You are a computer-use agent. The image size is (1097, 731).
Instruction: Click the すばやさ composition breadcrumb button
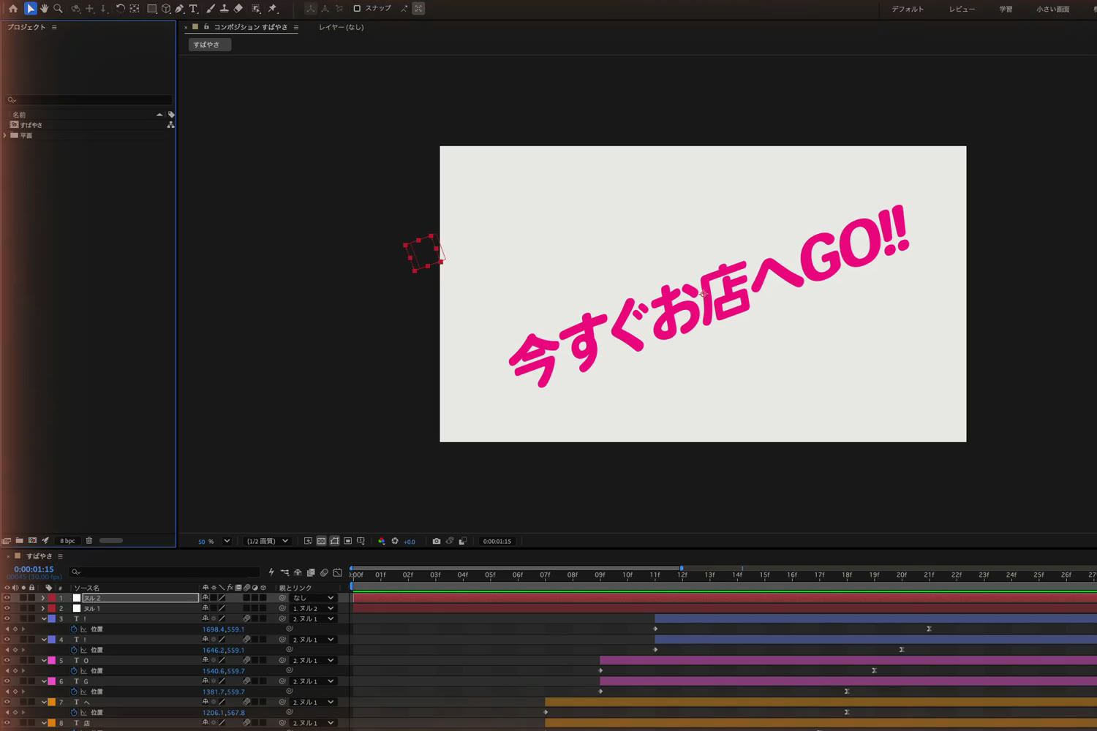[209, 45]
